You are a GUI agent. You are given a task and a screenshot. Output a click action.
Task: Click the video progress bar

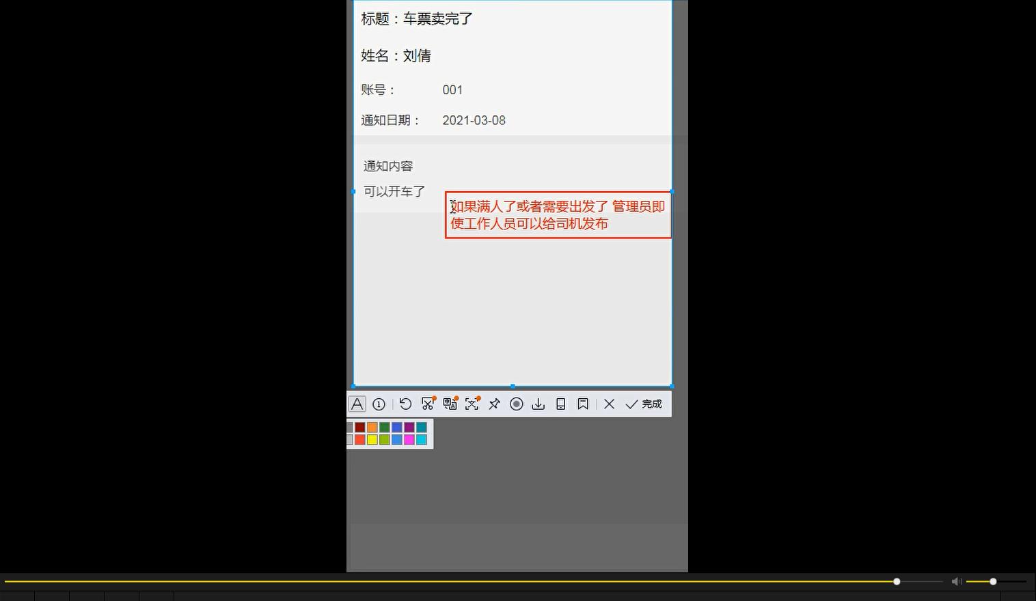(478, 581)
